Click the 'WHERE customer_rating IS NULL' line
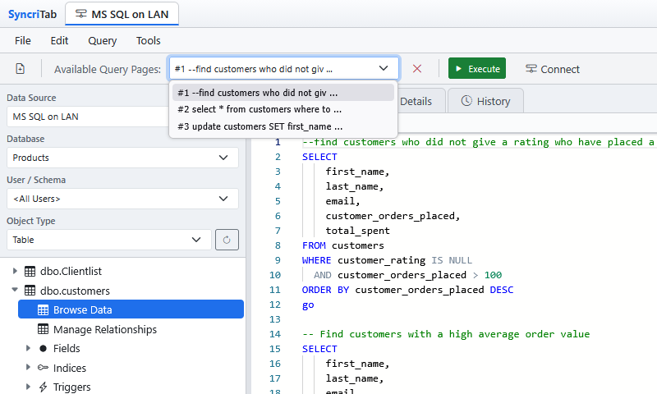This screenshot has height=394, width=657. click(x=387, y=260)
